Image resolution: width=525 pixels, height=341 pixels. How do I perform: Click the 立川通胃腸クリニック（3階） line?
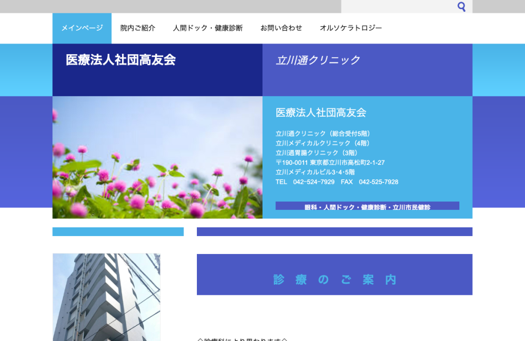[x=318, y=153]
